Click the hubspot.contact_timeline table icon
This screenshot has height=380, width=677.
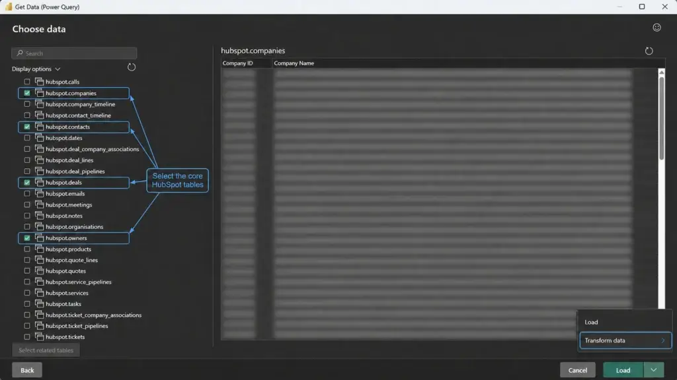39,115
